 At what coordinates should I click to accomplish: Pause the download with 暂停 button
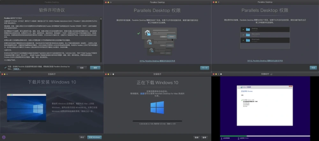205,137
